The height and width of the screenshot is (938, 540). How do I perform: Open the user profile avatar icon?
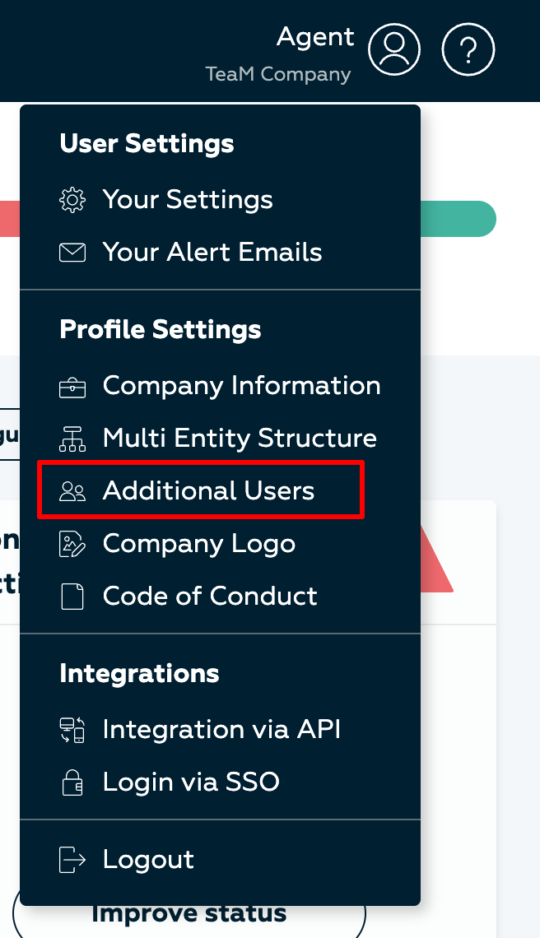pos(394,49)
